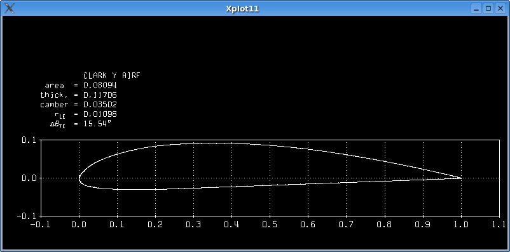The height and width of the screenshot is (252, 510).
Task: Click the 0.0 x-axis tick label
Action: click(79, 225)
